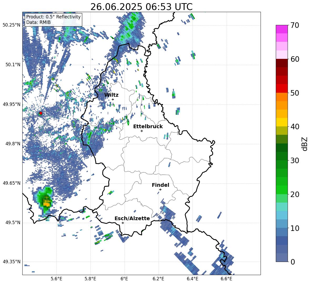311x284 pixels.
Task: Click the Findel station cross marker
Action: tap(160, 190)
